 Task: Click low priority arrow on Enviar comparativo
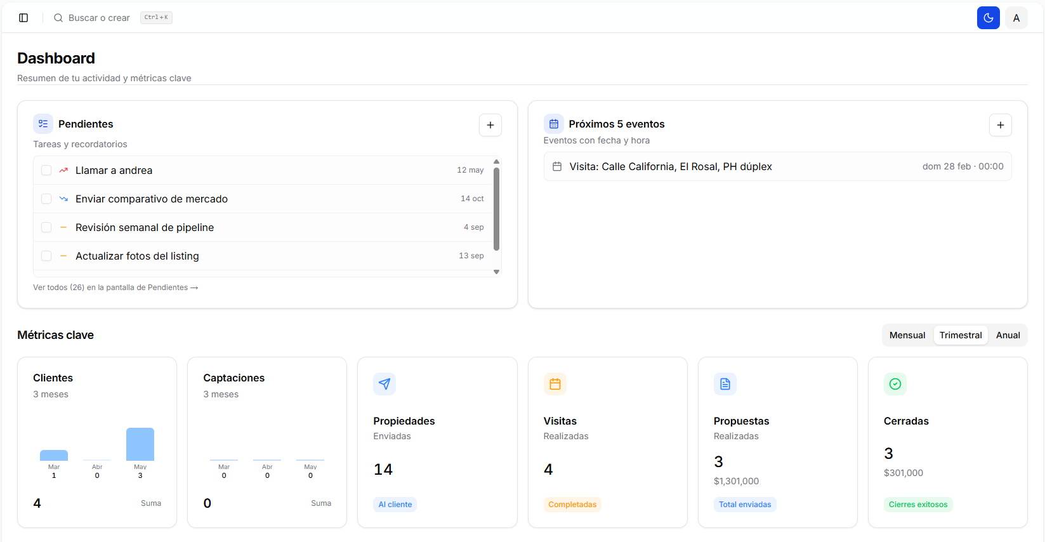(x=63, y=199)
